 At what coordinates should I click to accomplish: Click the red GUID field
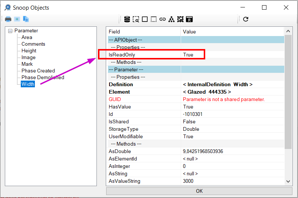click(x=115, y=99)
